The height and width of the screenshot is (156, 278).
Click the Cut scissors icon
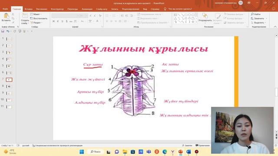click(13, 14)
